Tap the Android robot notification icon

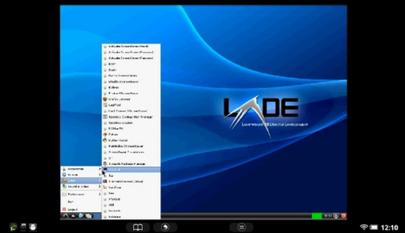33,227
